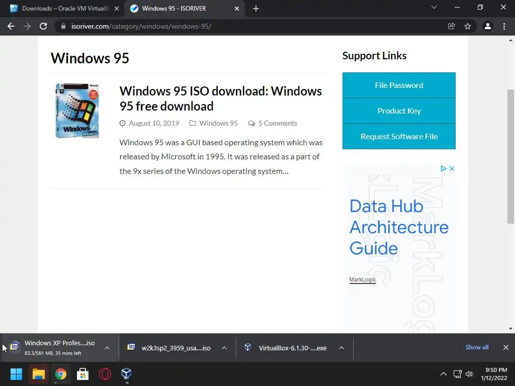Click the Windows 95 box art thumbnail
This screenshot has width=515, height=386.
[x=77, y=110]
